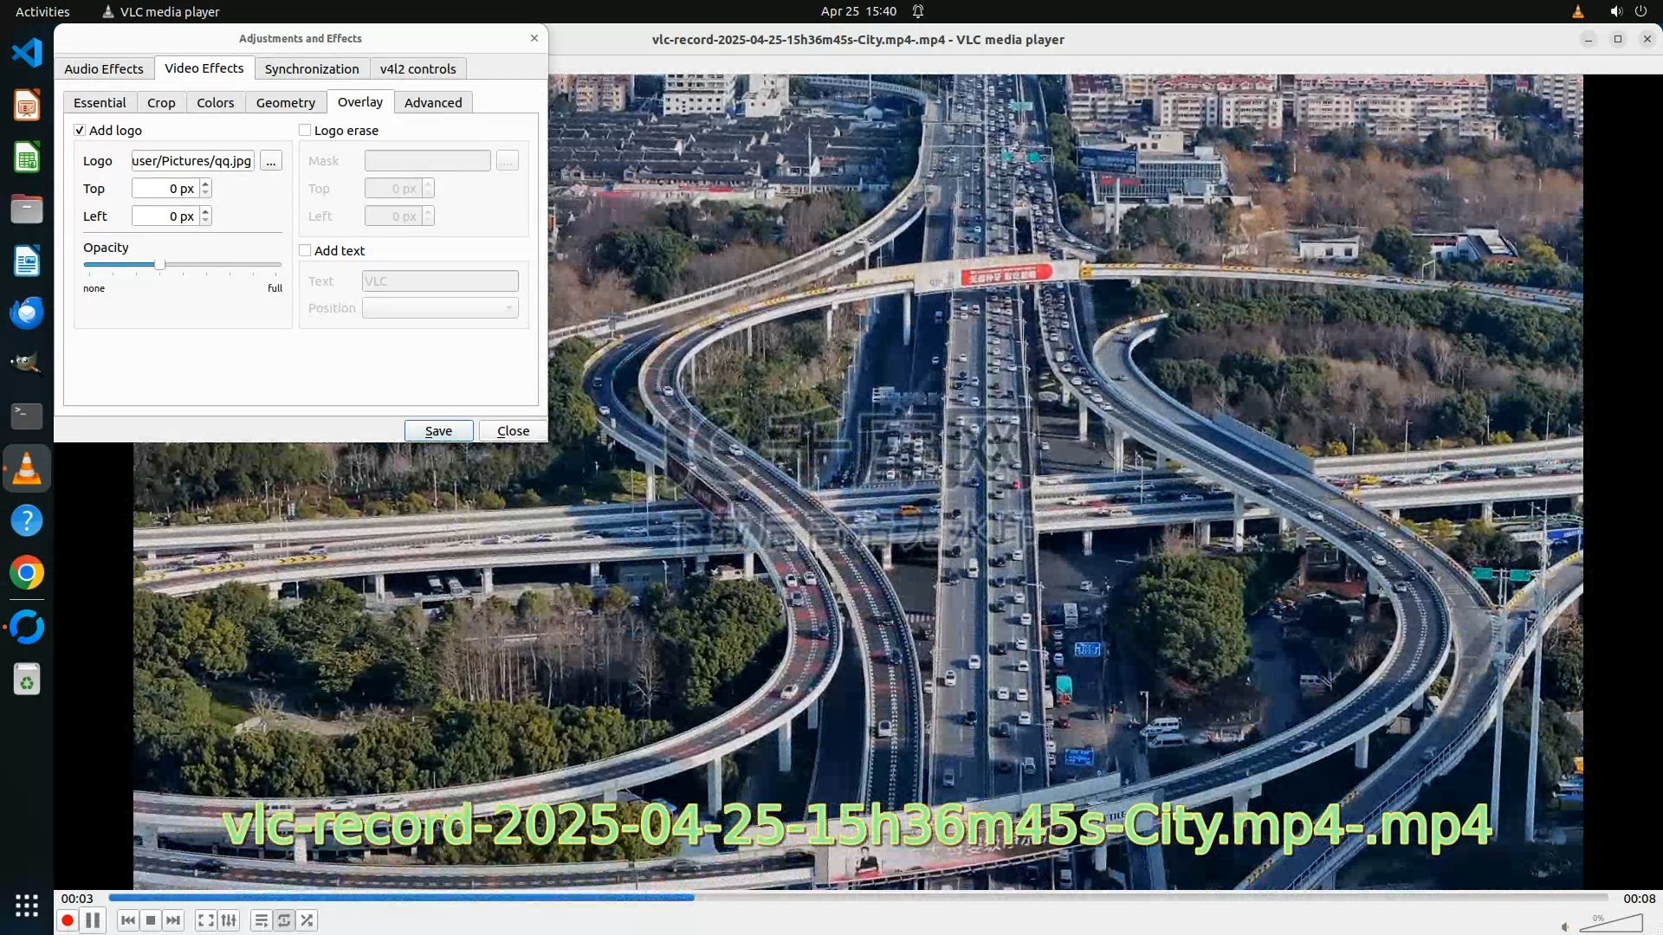Image resolution: width=1663 pixels, height=935 pixels.
Task: Increase the logo Left pixel value
Action: pos(205,211)
